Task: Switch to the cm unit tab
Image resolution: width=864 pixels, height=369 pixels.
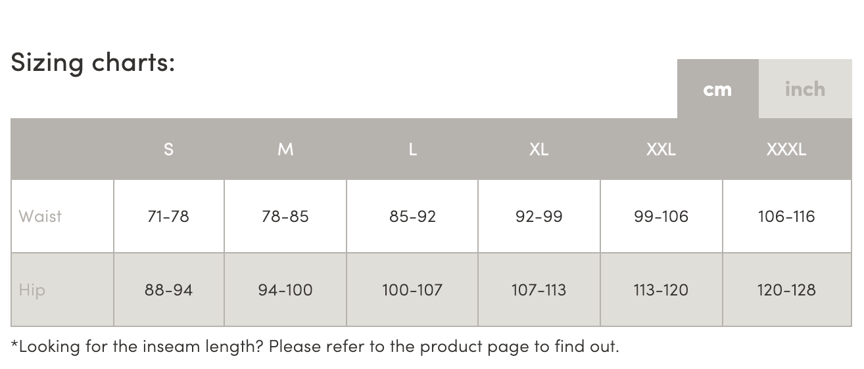Action: 717,89
